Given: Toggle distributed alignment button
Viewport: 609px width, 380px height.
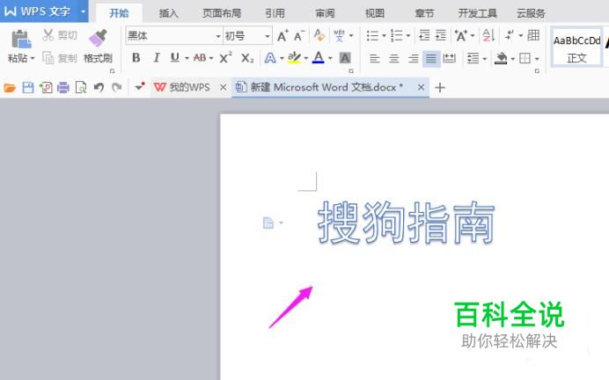Looking at the screenshot, I should 450,58.
